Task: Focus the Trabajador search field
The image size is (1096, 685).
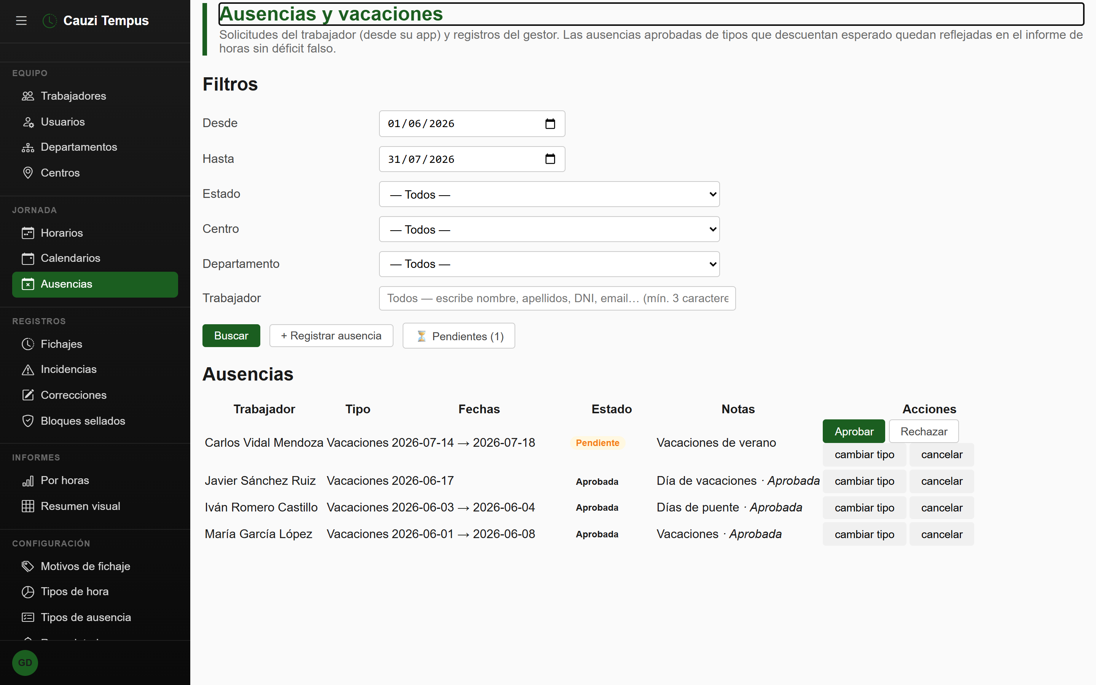Action: coord(557,299)
